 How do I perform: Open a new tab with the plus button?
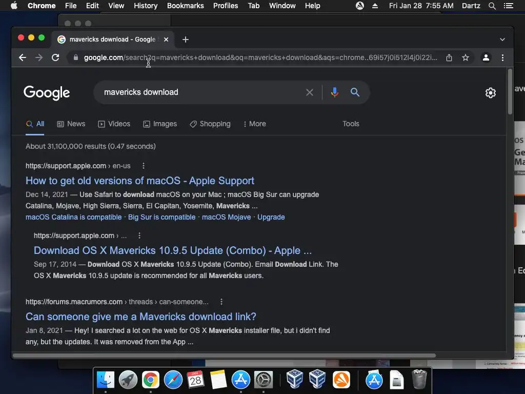coord(185,40)
